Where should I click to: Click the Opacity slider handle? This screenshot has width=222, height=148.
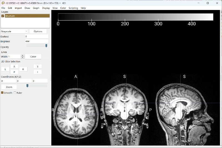pos(46,46)
